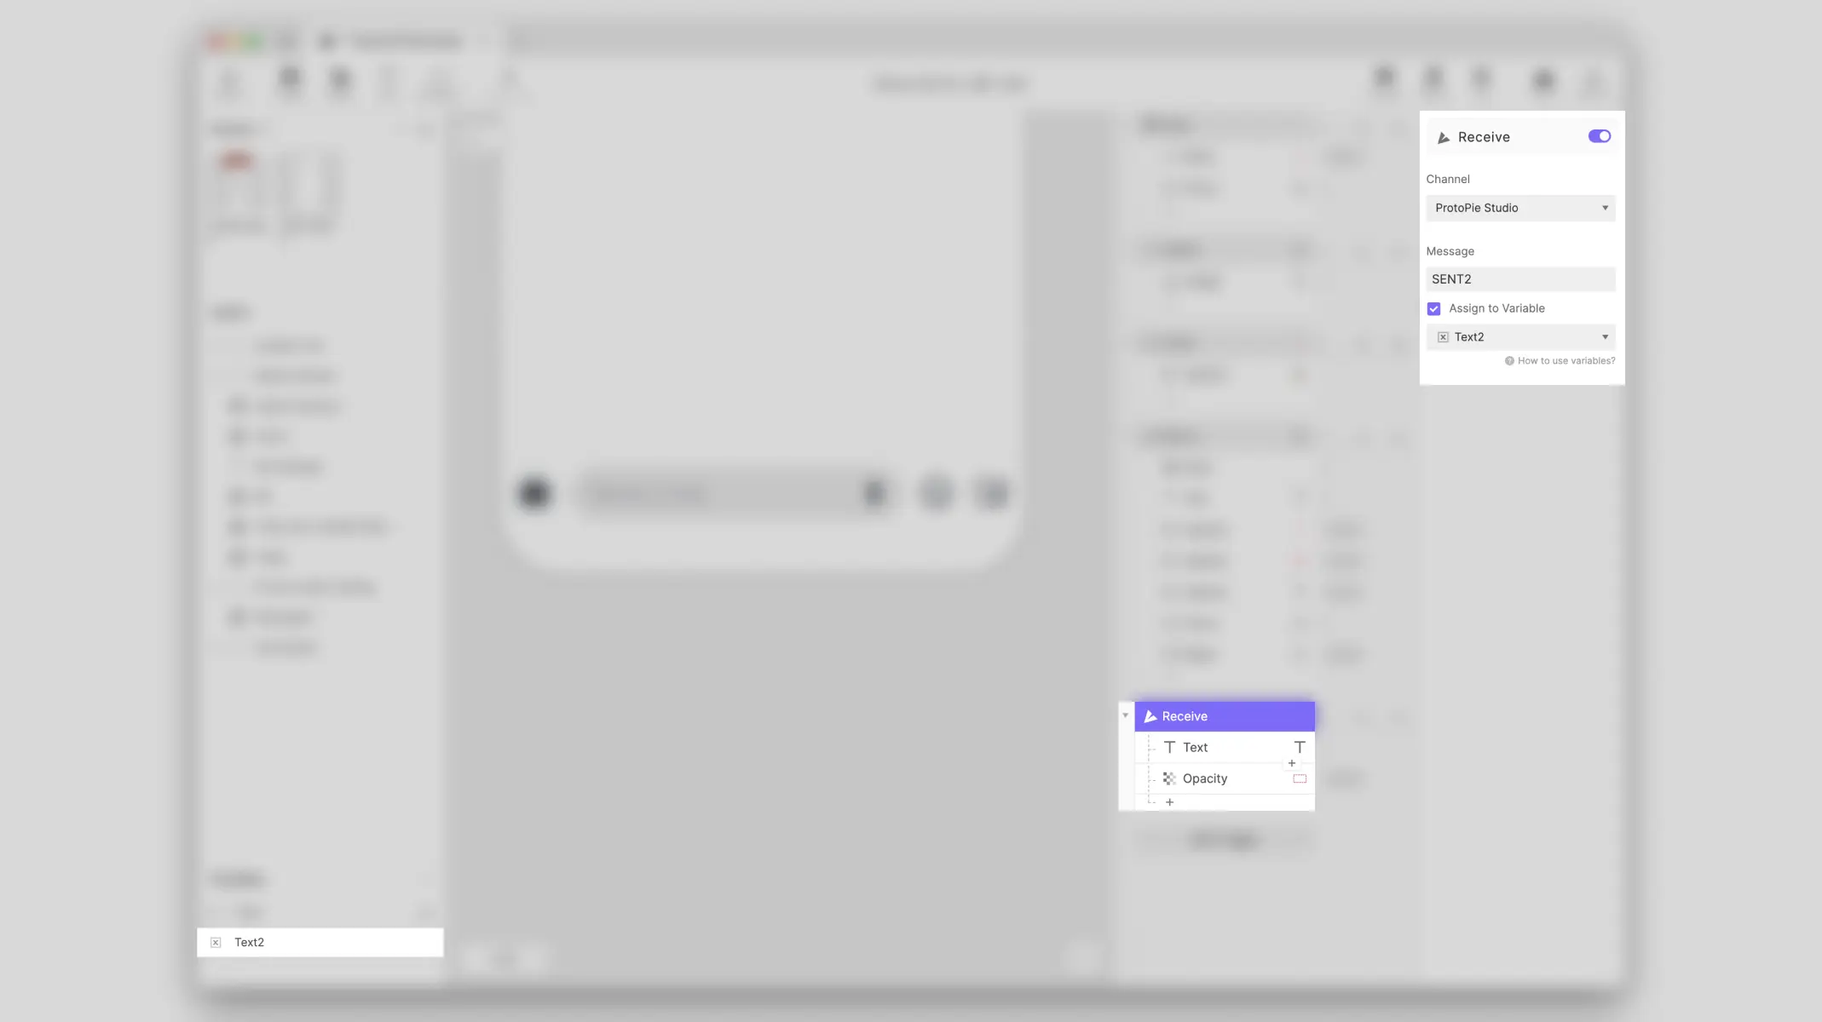1822x1022 pixels.
Task: Click the SENT2 message input field
Action: click(1520, 279)
